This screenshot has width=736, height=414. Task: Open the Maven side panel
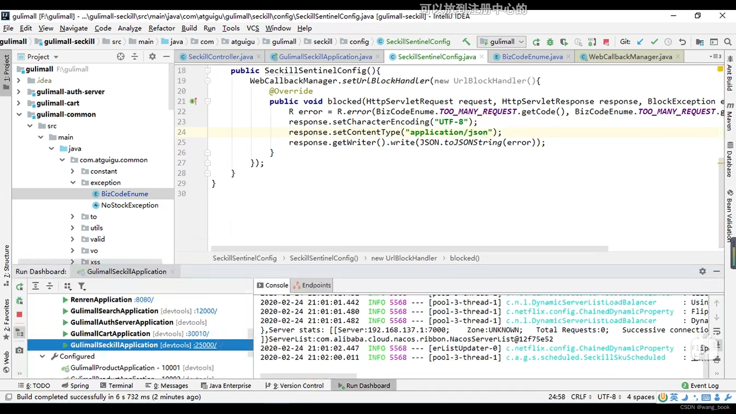click(730, 117)
